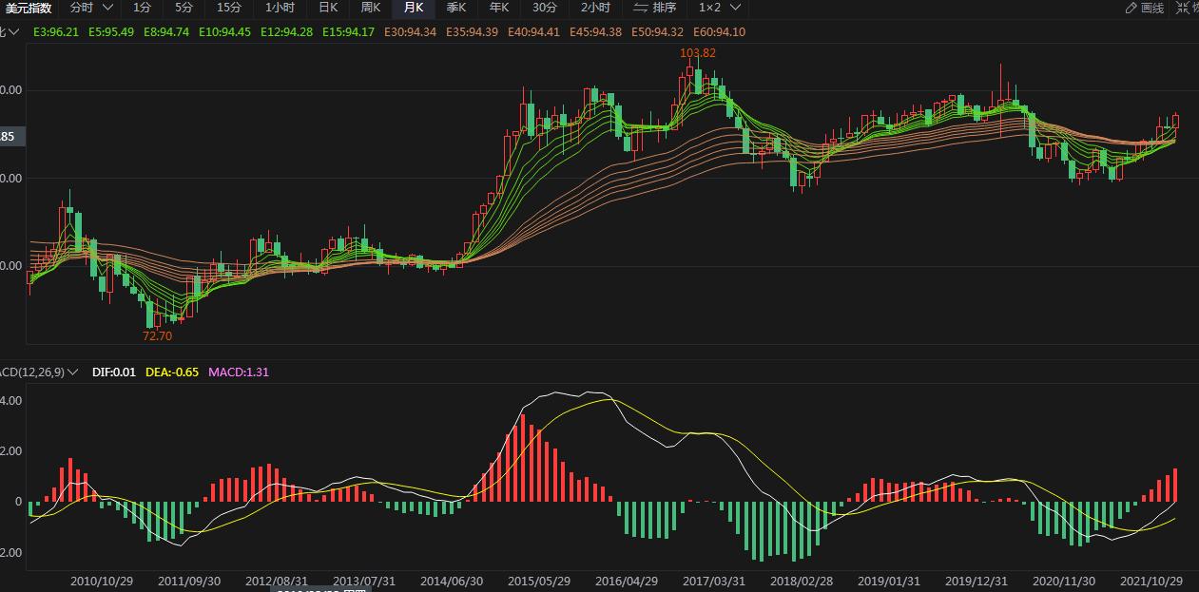Select the 季K quarterly chart tab
Image resolution: width=1199 pixels, height=592 pixels.
pyautogui.click(x=456, y=8)
